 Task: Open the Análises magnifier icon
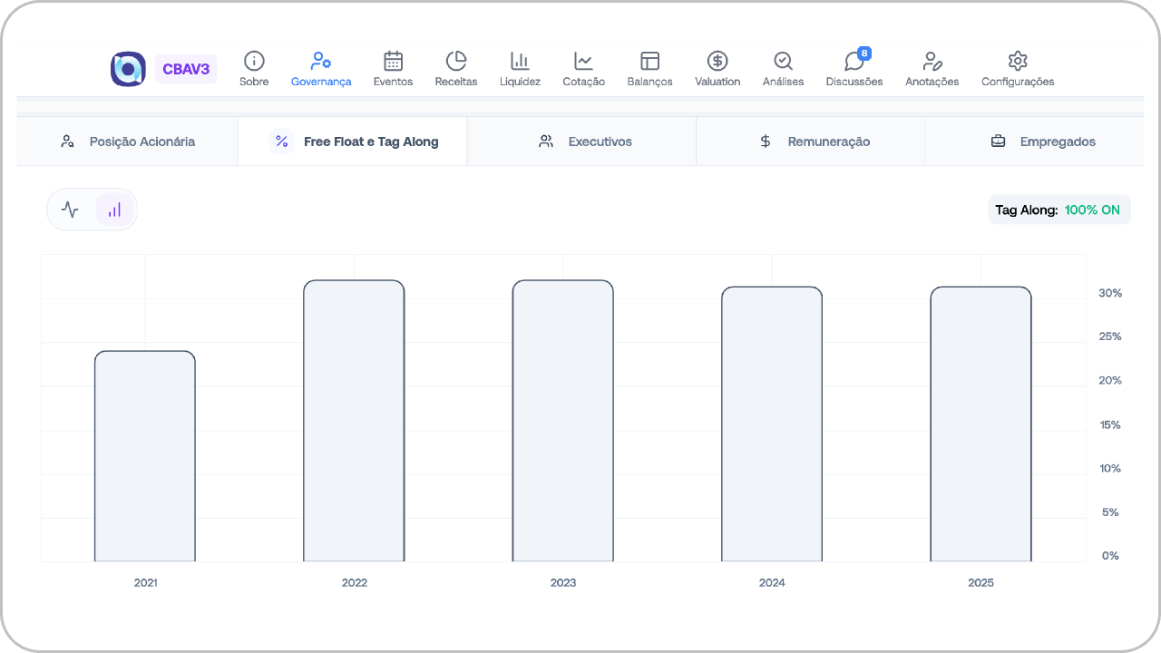pyautogui.click(x=783, y=61)
